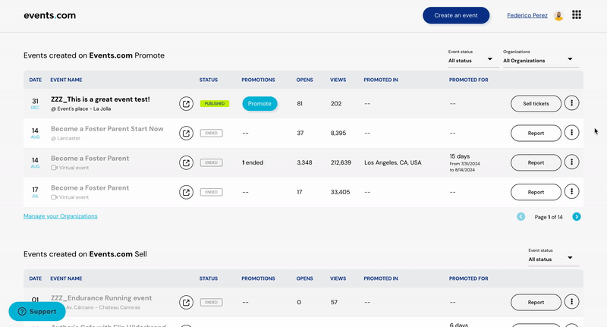Click the PROMOTIONS column header in Promote table

pyautogui.click(x=258, y=80)
